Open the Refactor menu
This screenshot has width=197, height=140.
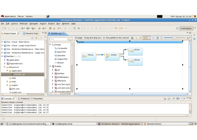24,24
